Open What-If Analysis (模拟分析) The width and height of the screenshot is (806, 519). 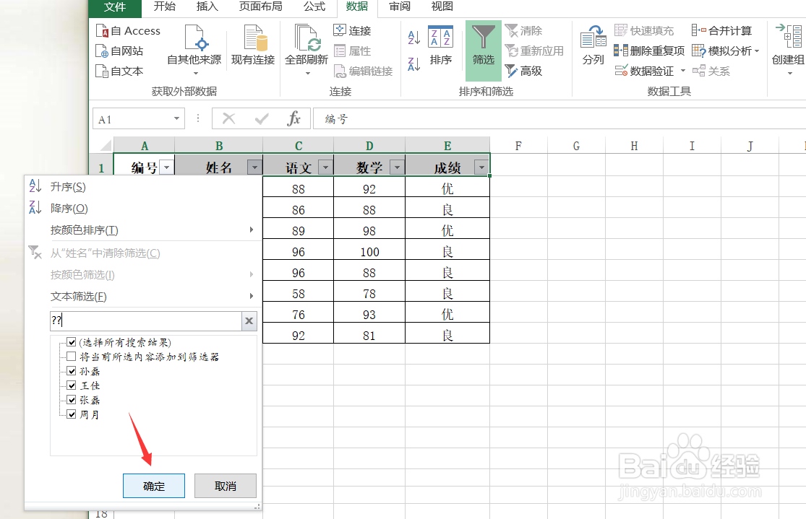coord(730,51)
